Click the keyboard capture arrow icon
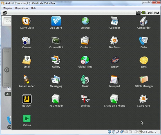 (x=140, y=132)
